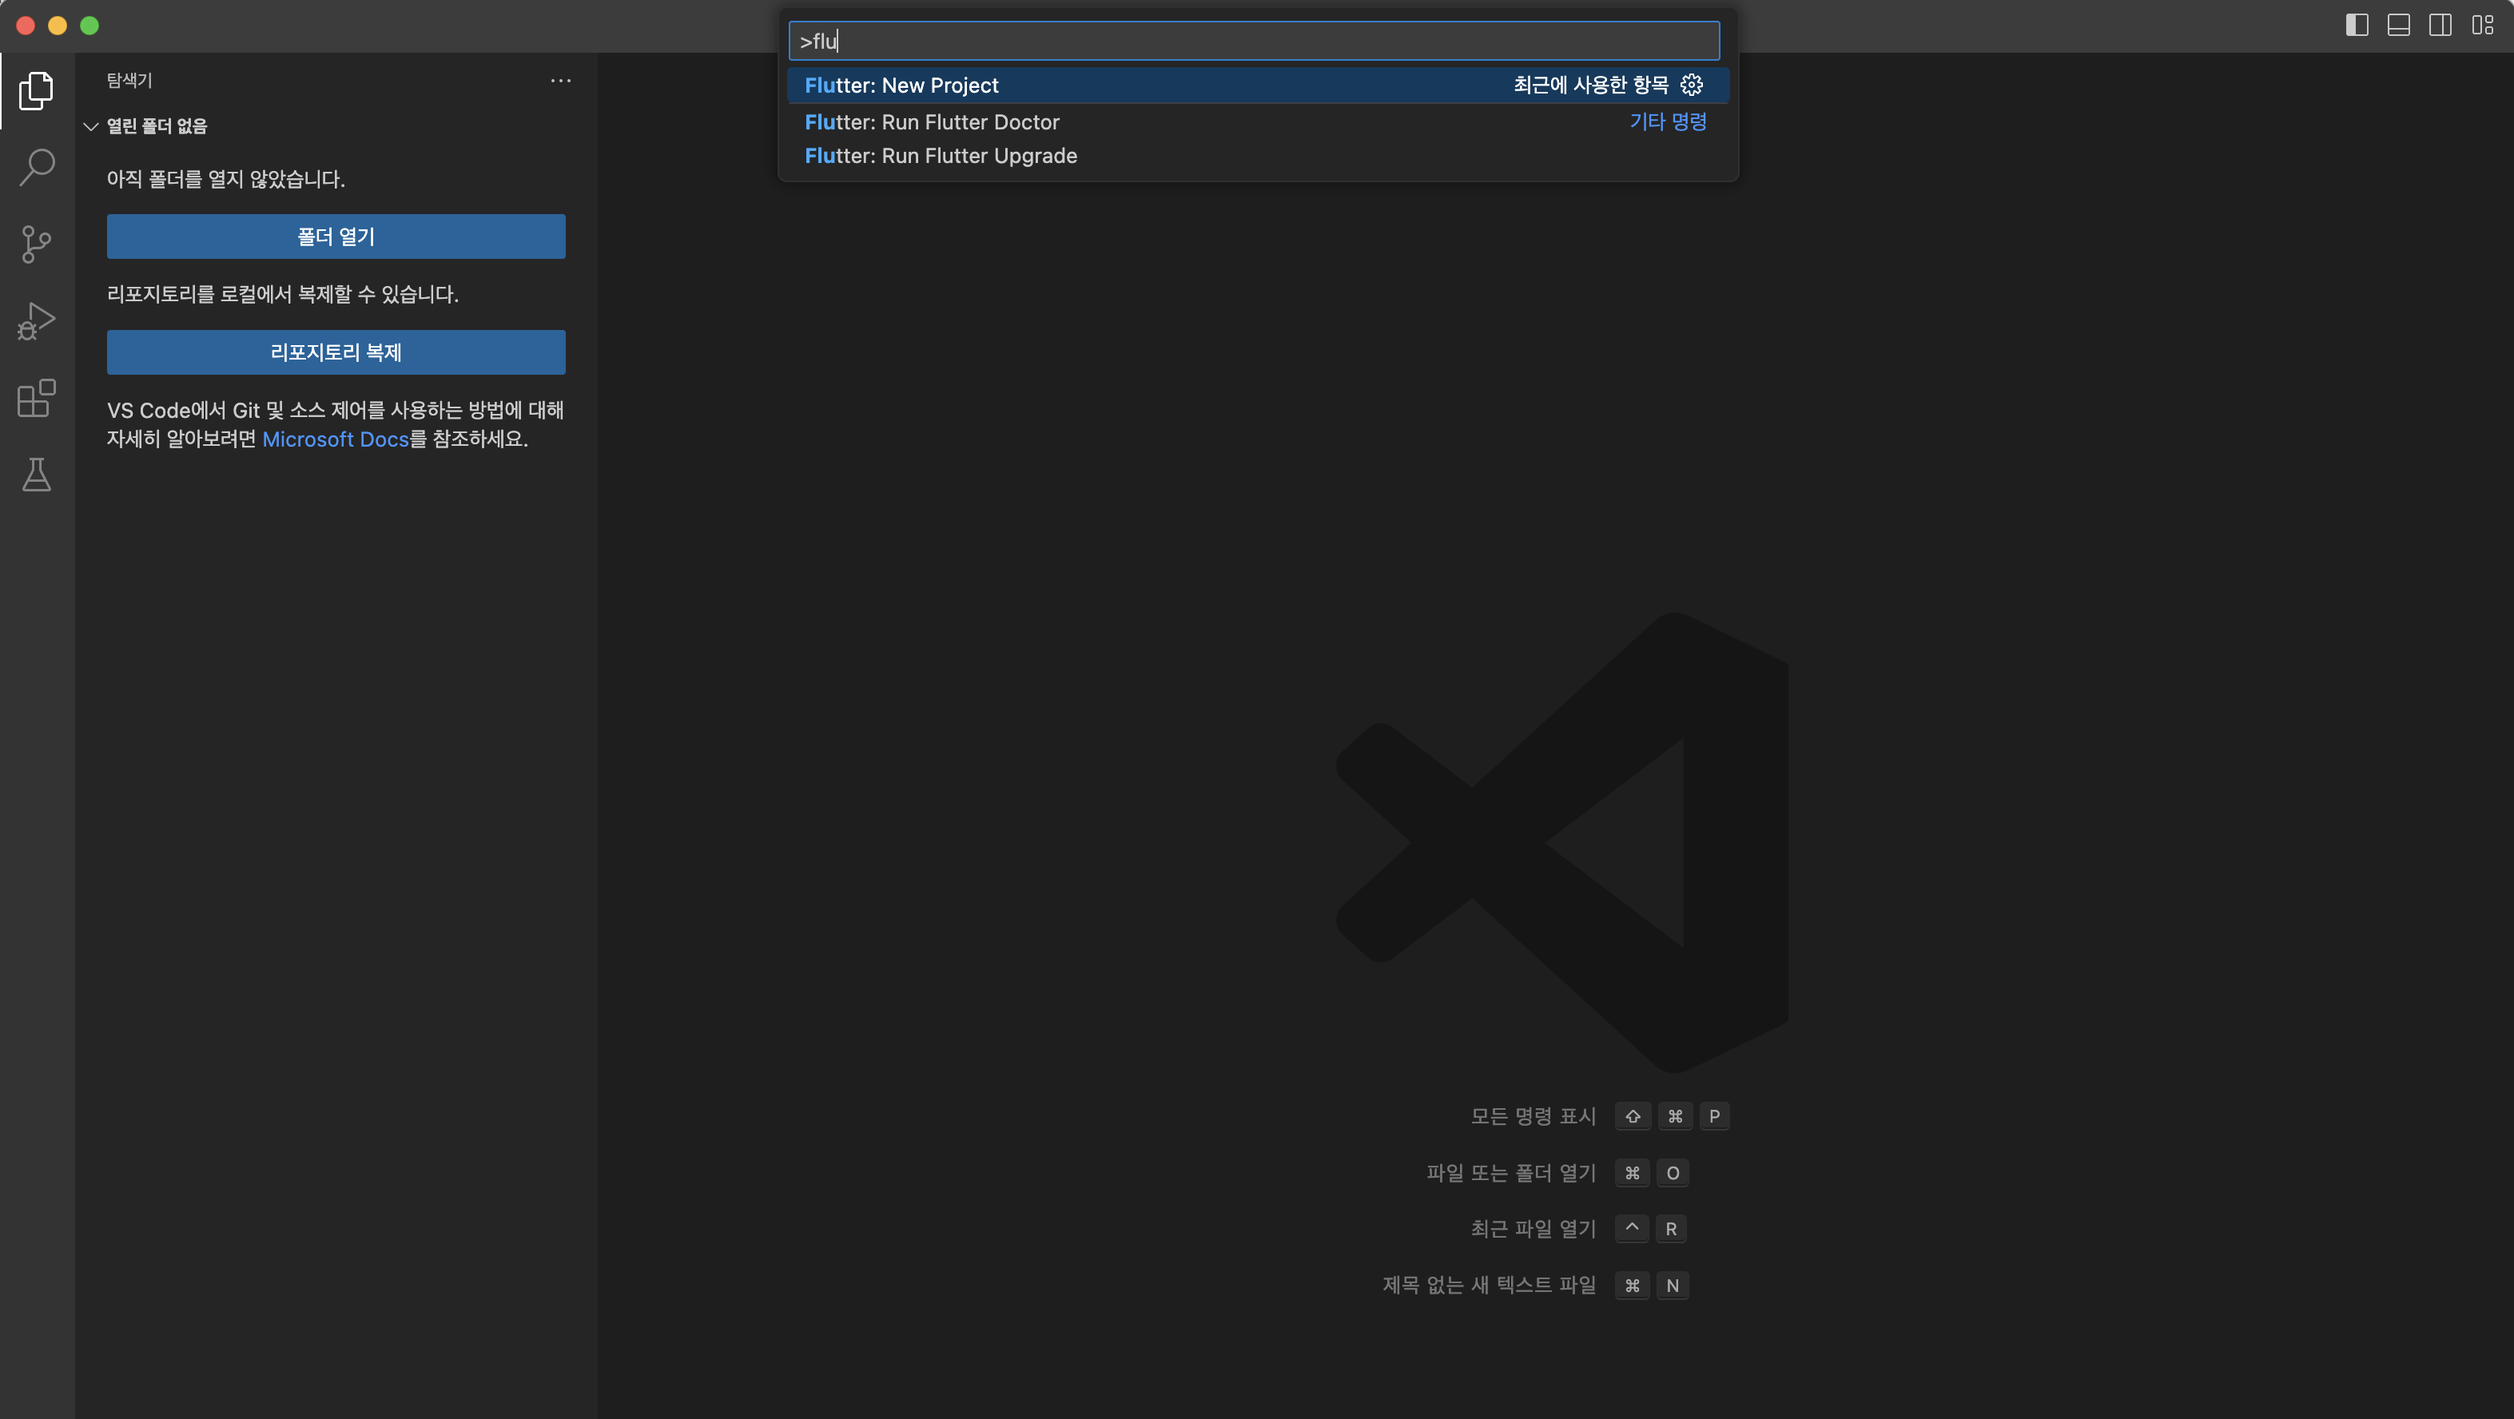Click the command palette input field

point(1253,41)
